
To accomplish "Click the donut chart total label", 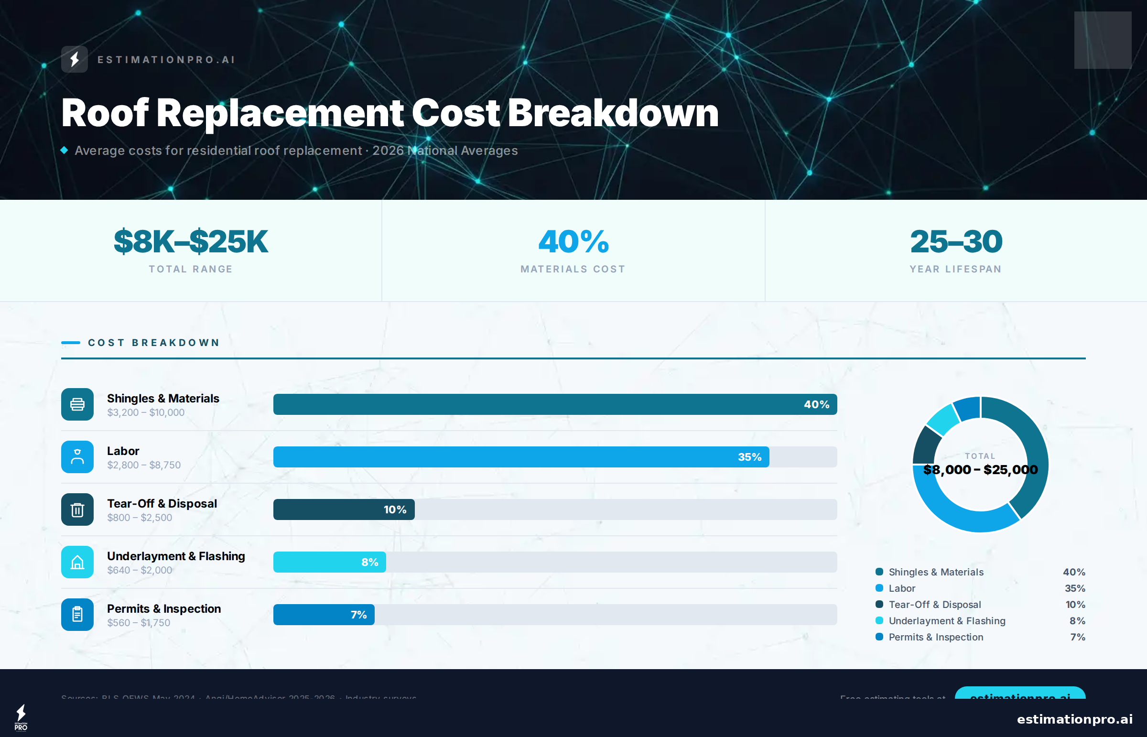I will tap(980, 464).
